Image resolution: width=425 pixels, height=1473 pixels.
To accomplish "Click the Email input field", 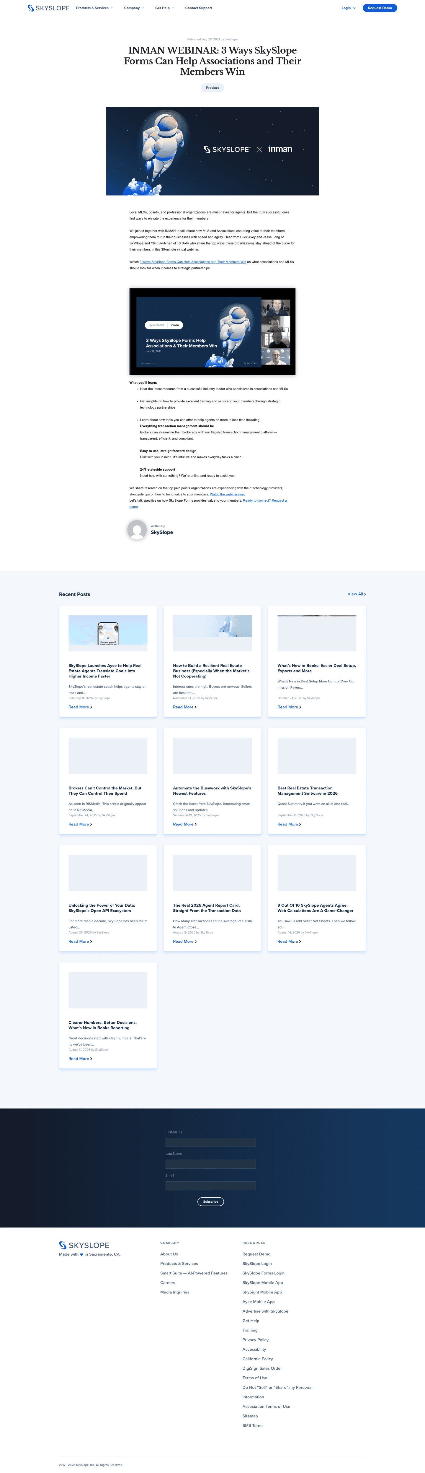I will pos(211,1186).
